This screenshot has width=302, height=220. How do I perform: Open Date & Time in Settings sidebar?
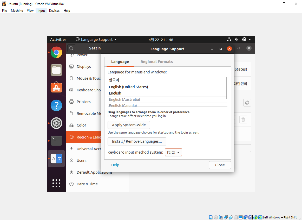[97, 184]
